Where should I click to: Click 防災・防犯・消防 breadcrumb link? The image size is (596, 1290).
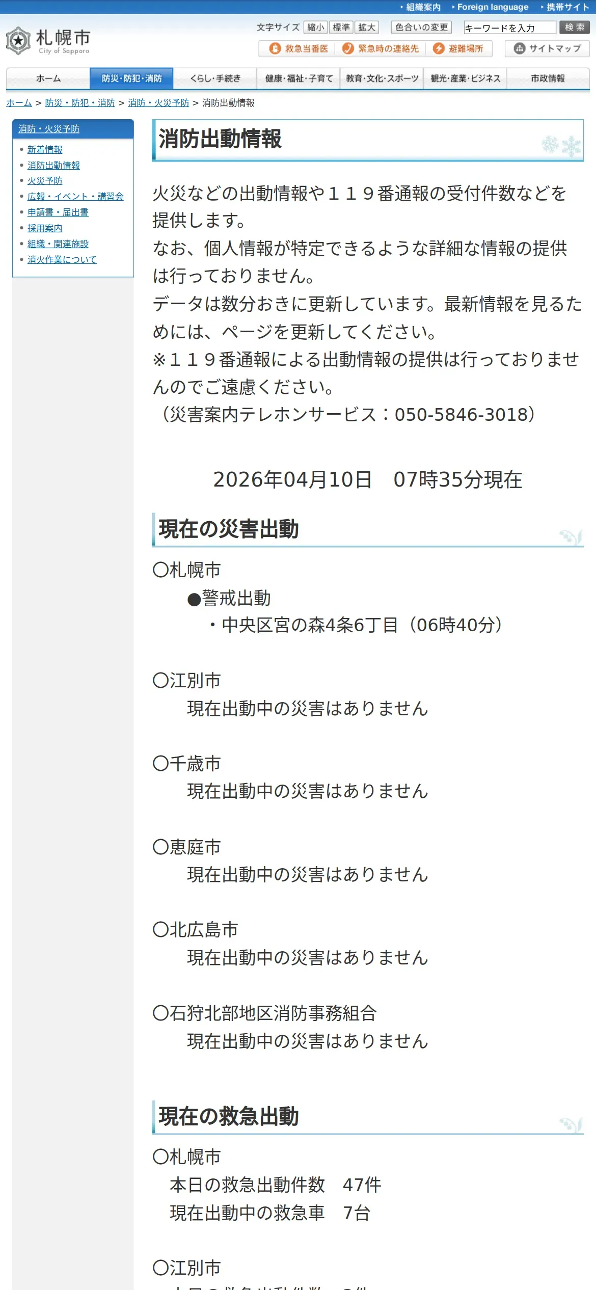80,103
